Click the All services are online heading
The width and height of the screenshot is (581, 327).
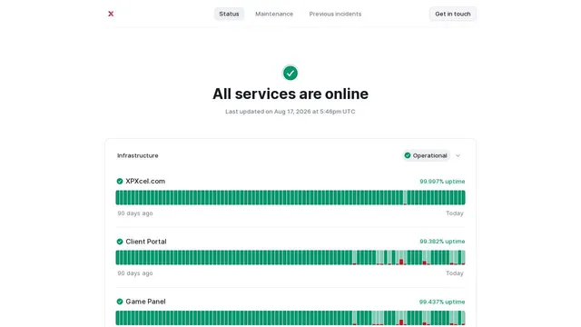coord(290,94)
